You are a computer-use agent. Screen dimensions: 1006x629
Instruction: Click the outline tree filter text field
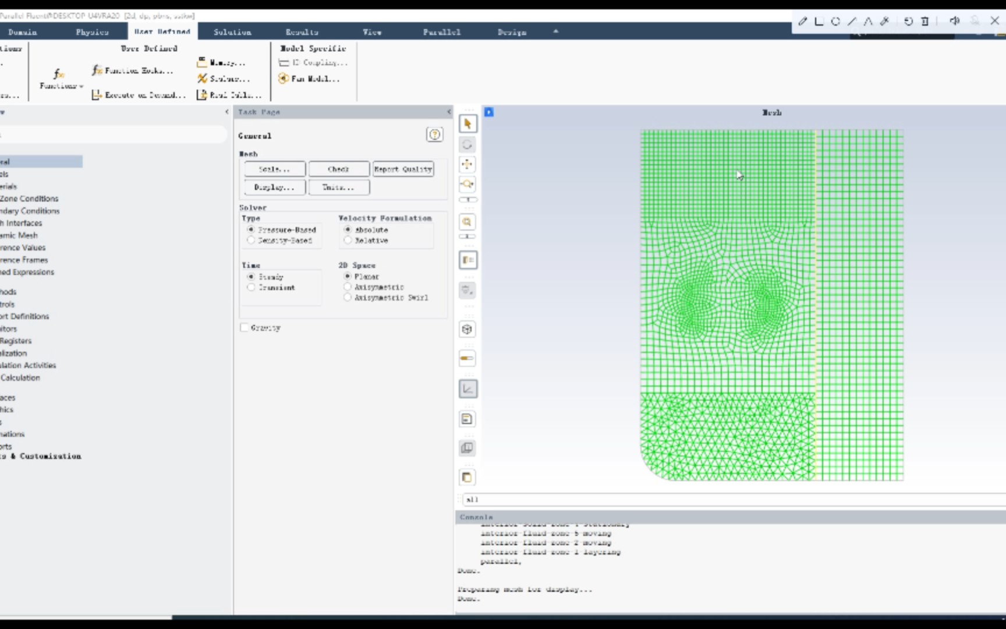coord(113,135)
